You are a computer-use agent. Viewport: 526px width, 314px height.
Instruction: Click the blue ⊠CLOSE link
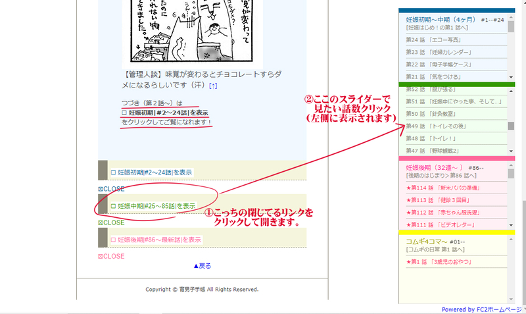coord(111,189)
